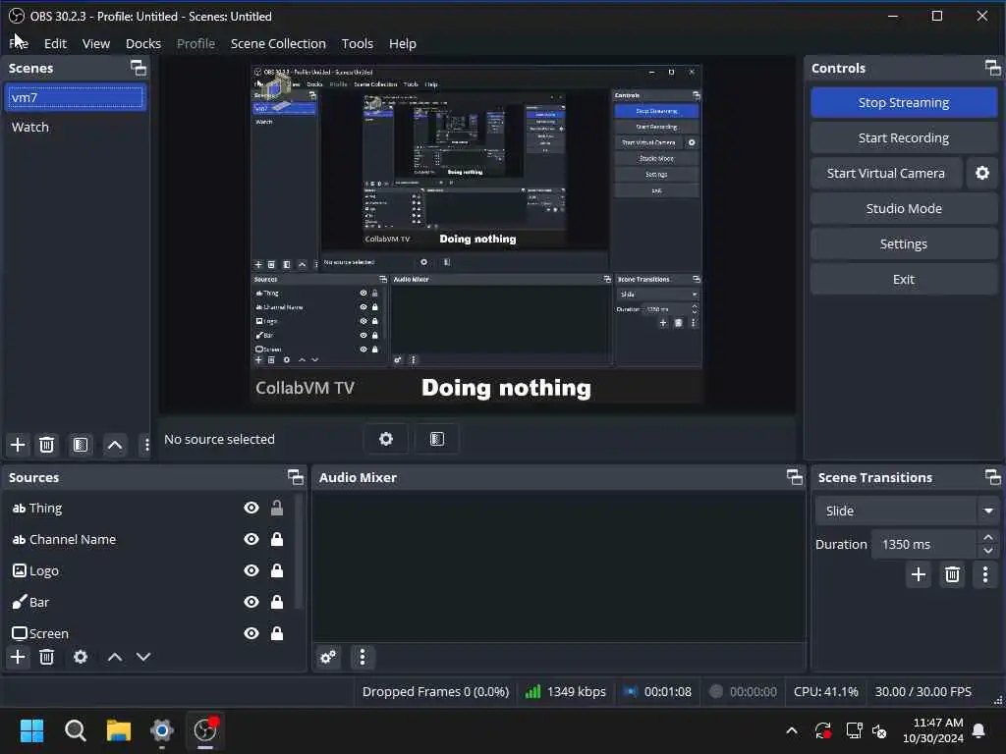The height and width of the screenshot is (754, 1006).
Task: Open virtual camera configuration gear
Action: (982, 173)
